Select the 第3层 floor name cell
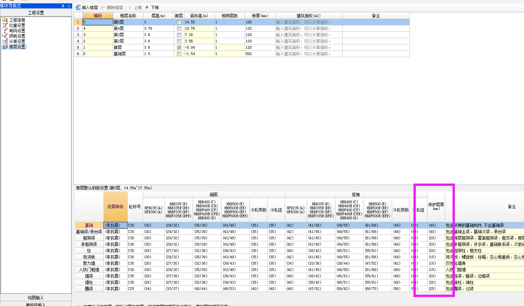Image resolution: width=524 pixels, height=306 pixels. tap(128, 35)
